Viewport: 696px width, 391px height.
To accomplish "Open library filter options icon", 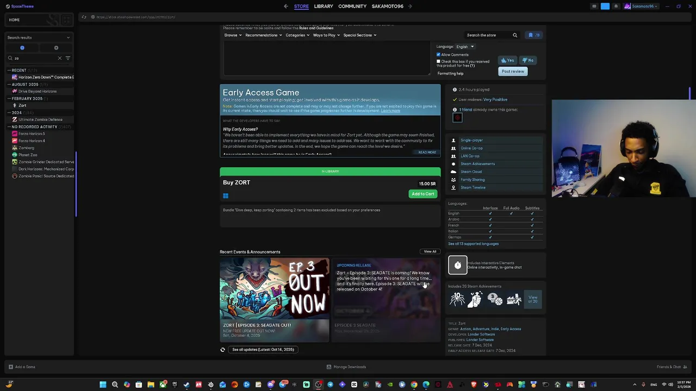I will coord(68,58).
